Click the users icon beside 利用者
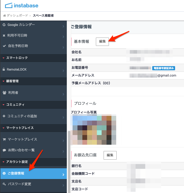 (4, 93)
